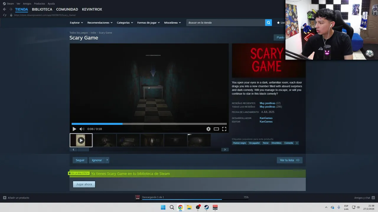Image resolution: width=378 pixels, height=212 pixels.
Task: Select the Humor negro tag
Action: pos(239,143)
